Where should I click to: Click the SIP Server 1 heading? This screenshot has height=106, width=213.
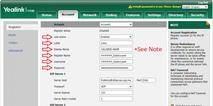pyautogui.click(x=58, y=74)
